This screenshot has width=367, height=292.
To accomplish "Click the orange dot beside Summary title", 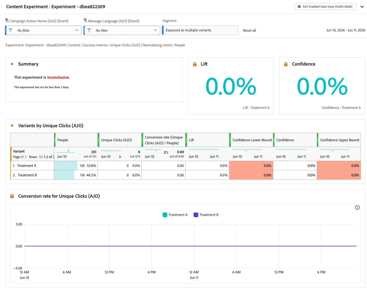I will pos(12,64).
